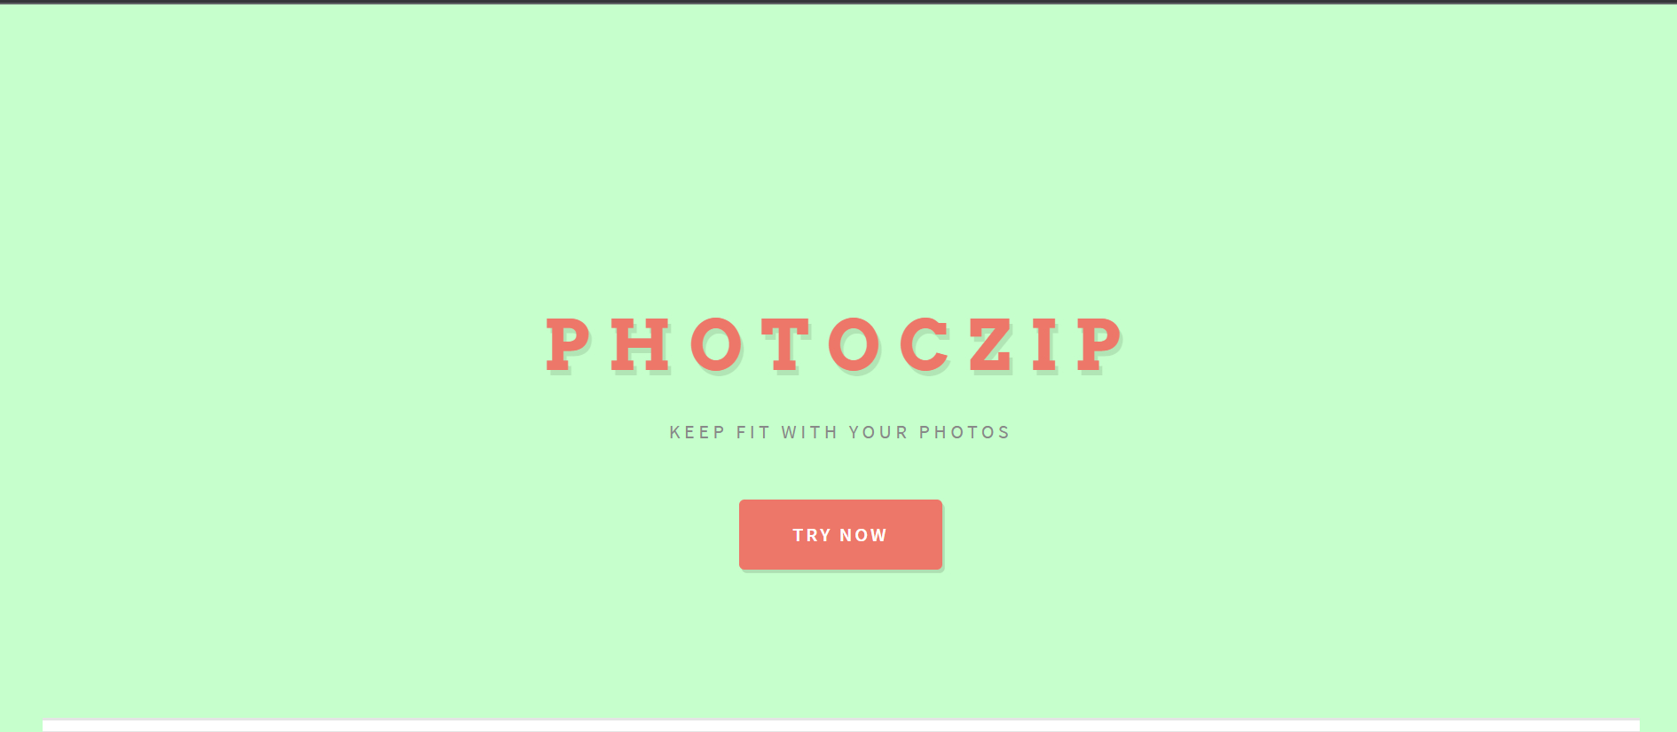The image size is (1677, 732).
Task: Click the first O in PHOTOCZIP
Action: (716, 344)
